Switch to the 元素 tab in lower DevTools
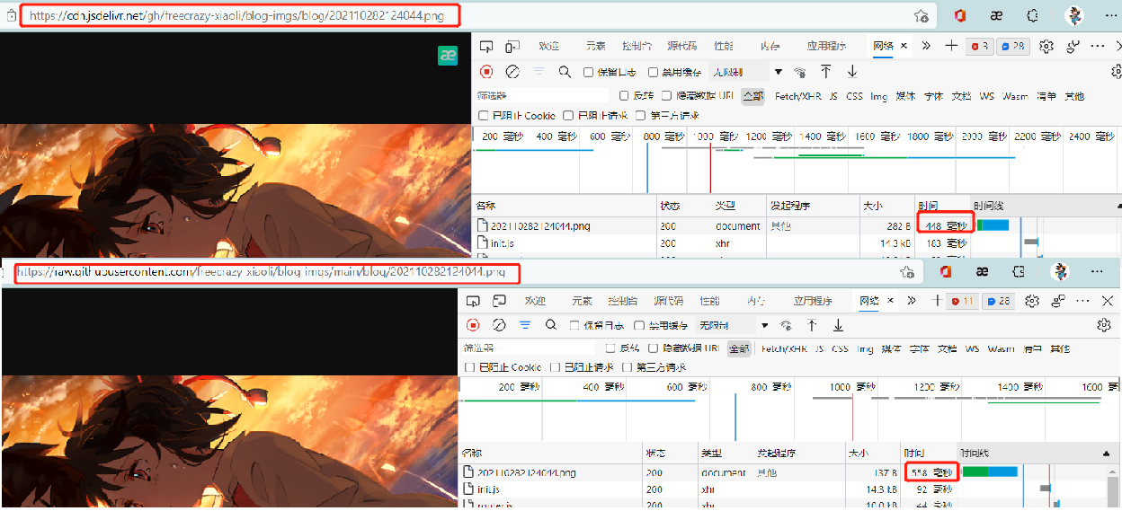1122x511 pixels. 582,301
